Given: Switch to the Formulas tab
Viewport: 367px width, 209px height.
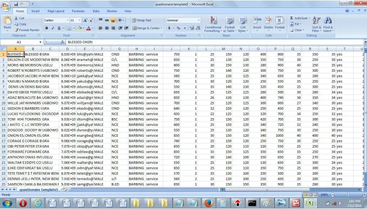Looking at the screenshot, I should 78,11.
